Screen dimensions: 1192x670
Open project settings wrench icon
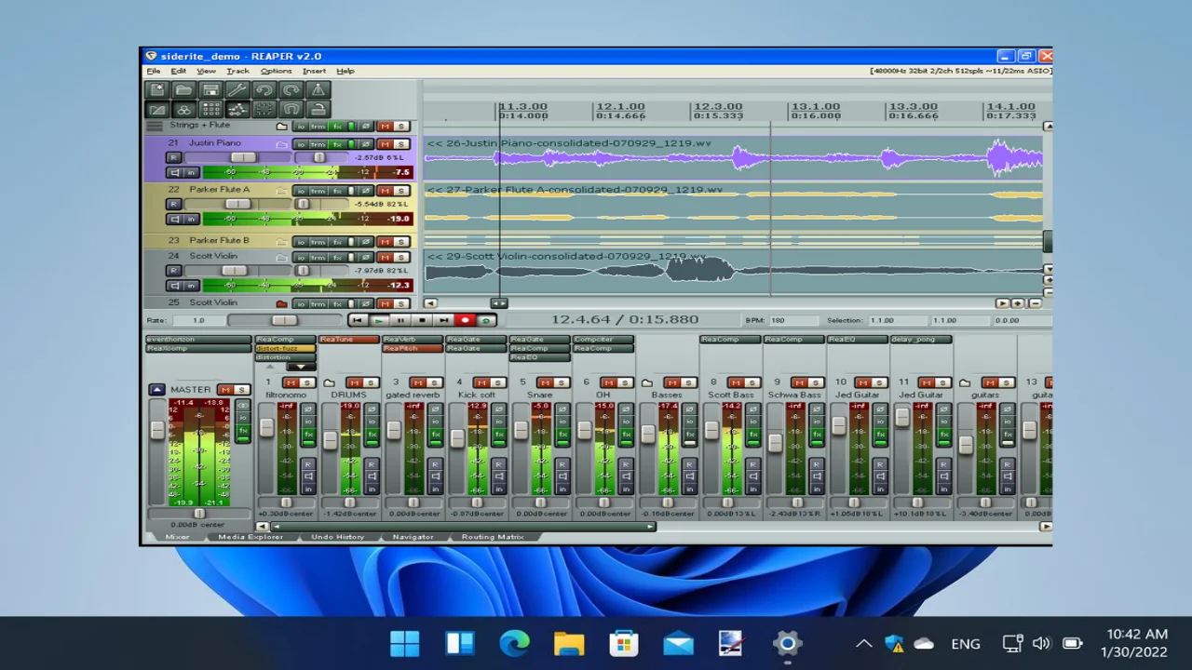coord(237,89)
